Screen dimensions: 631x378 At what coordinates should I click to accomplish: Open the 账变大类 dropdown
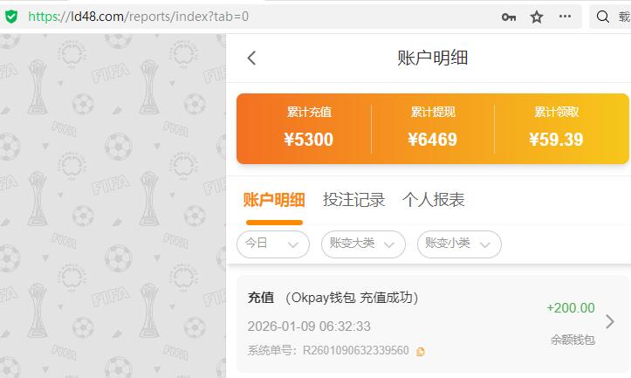[363, 244]
